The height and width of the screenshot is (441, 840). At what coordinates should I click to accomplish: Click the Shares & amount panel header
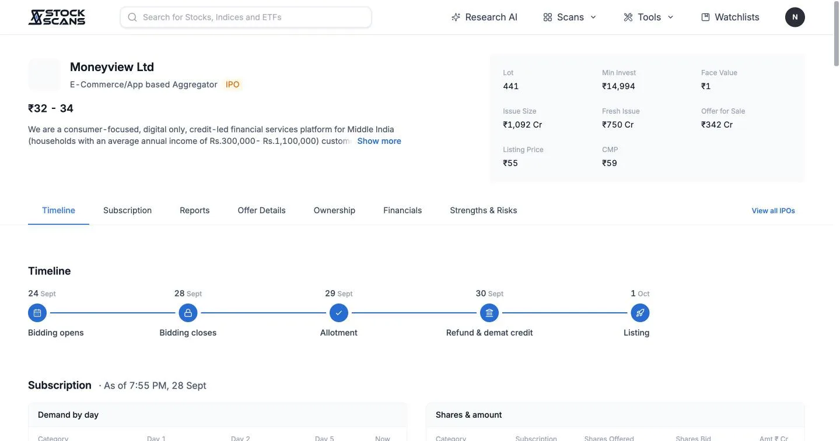tap(615, 415)
